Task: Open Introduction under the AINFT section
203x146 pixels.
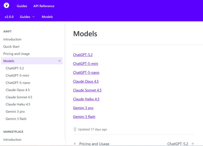Action: click(12, 39)
